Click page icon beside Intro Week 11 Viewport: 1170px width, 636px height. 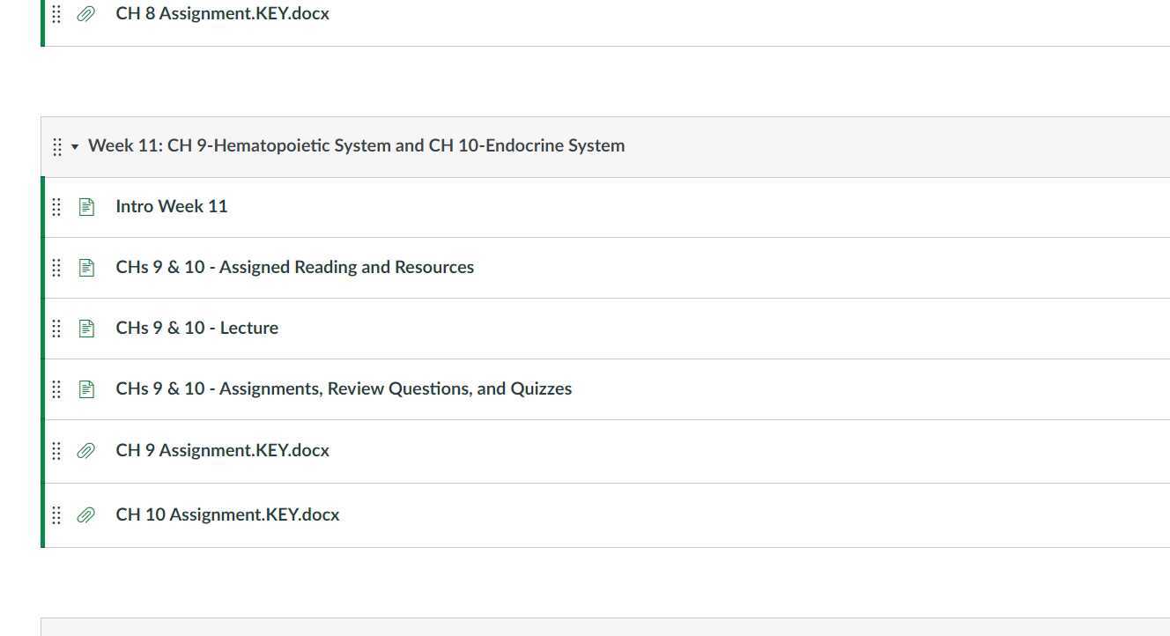(86, 207)
